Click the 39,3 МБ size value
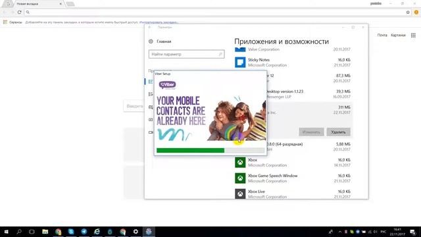Image resolution: width=421 pixels, height=237 pixels. click(343, 92)
